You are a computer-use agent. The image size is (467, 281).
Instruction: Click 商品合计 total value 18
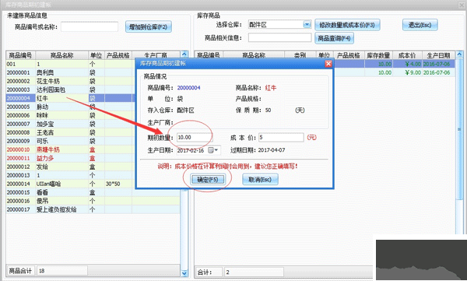tap(62, 271)
